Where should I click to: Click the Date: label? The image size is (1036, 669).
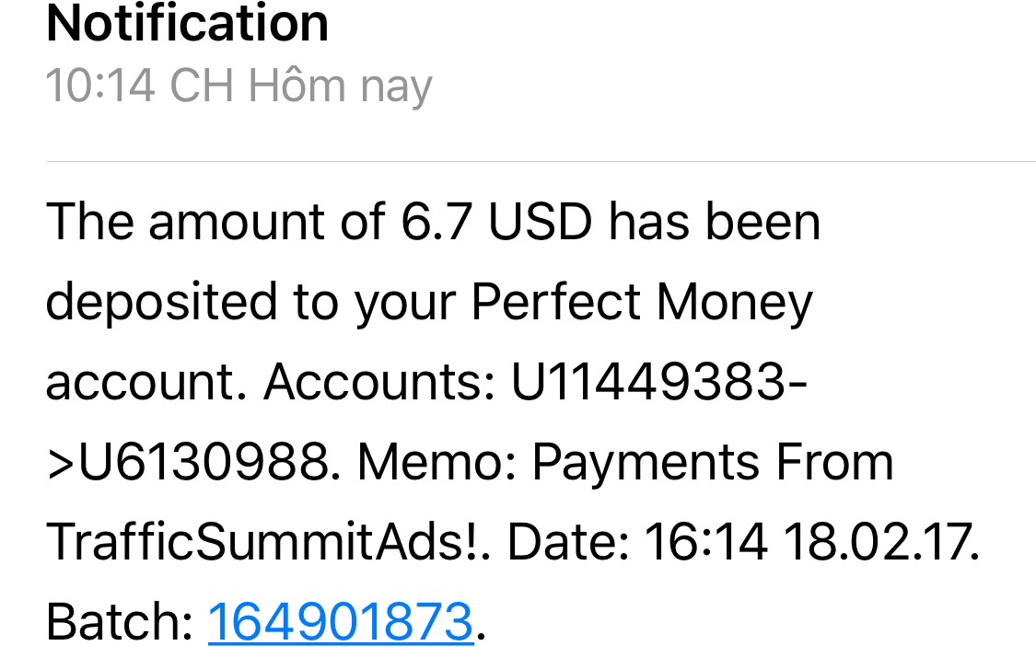[568, 543]
